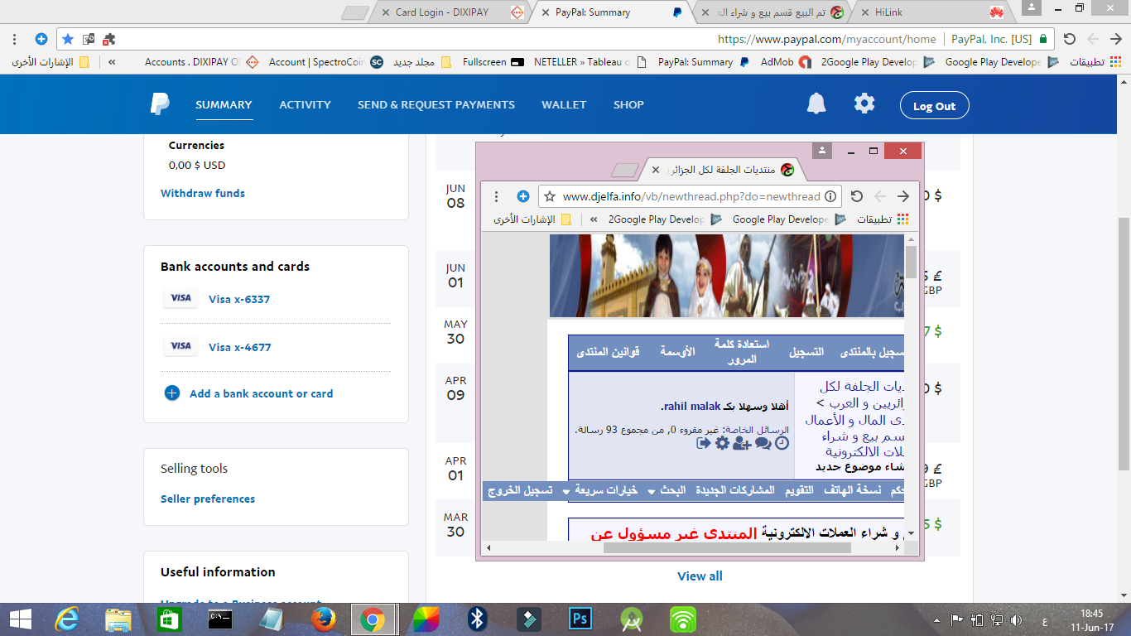The width and height of the screenshot is (1131, 636).
Task: Reload the djelfa popup page
Action: pos(857,196)
